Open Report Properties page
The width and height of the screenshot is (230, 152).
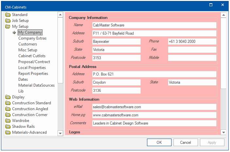click(x=33, y=73)
